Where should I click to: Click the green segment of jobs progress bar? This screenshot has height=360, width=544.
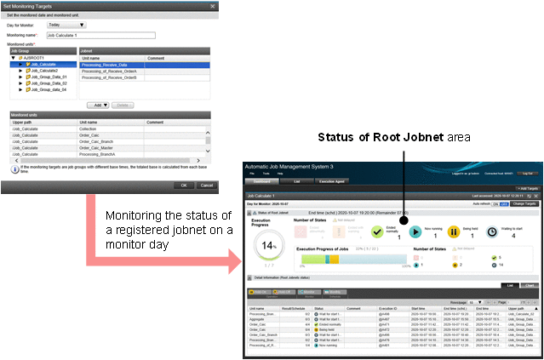point(313,259)
